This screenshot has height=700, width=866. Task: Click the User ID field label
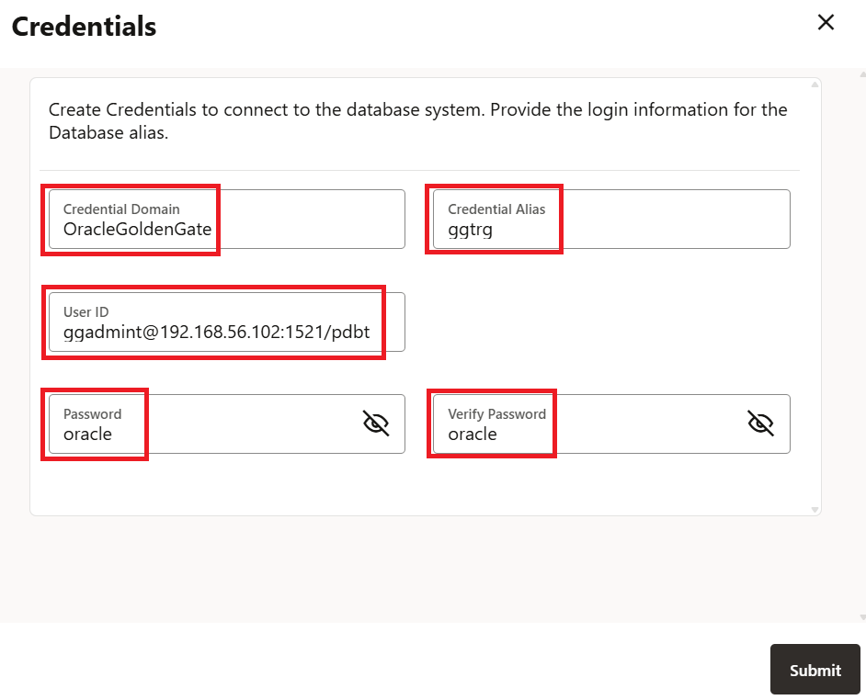pyautogui.click(x=86, y=312)
